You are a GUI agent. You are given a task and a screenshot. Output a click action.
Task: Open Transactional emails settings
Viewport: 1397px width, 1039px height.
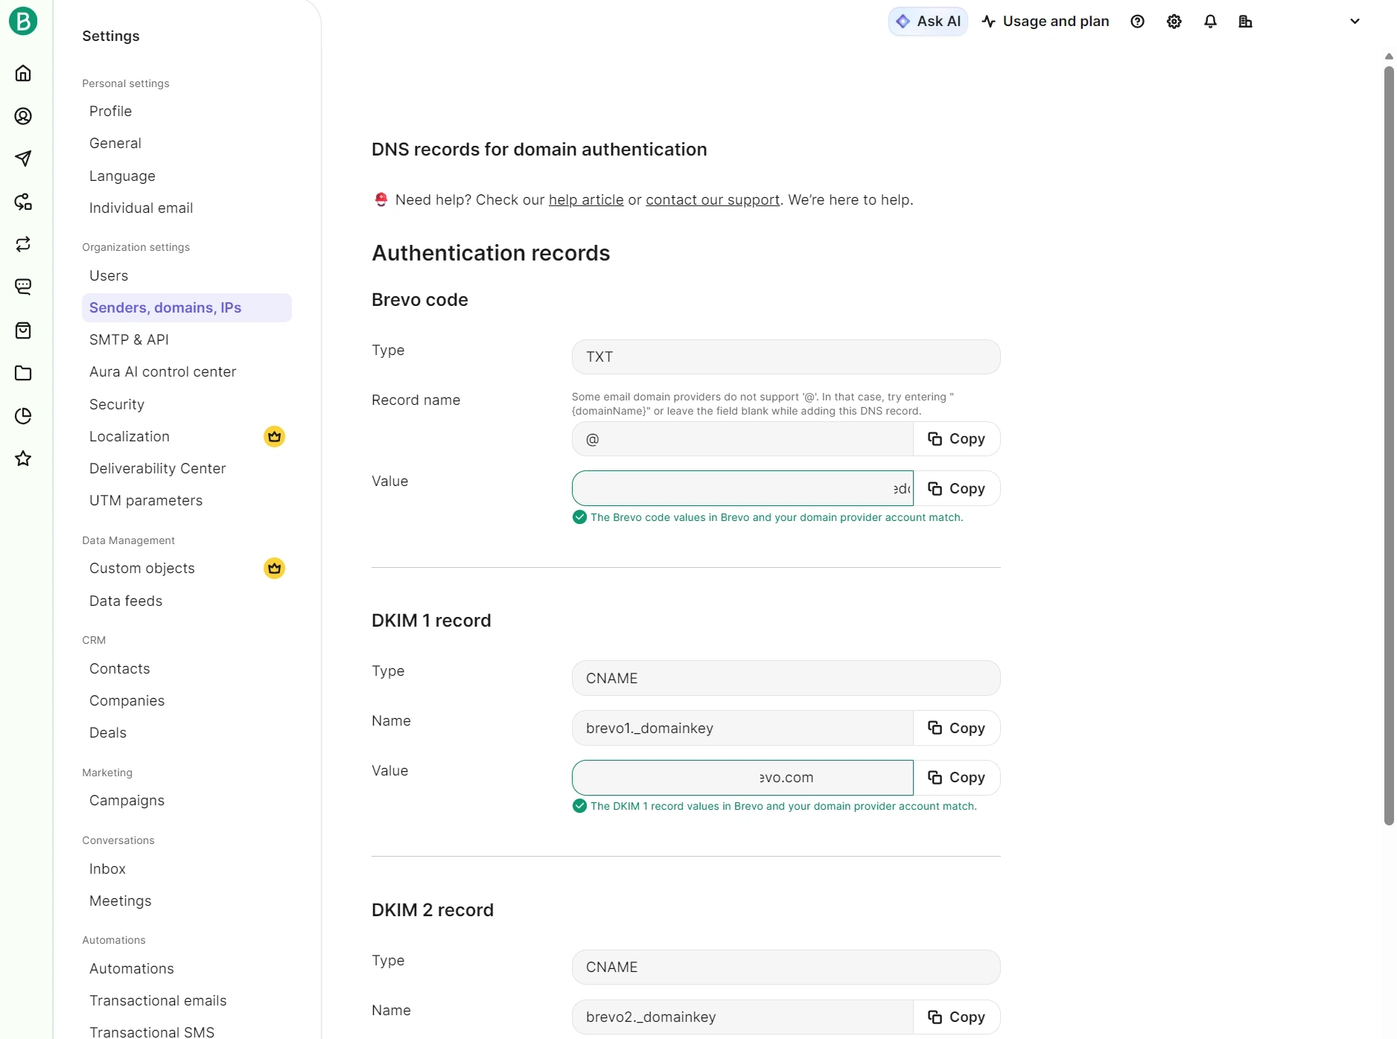click(158, 1000)
